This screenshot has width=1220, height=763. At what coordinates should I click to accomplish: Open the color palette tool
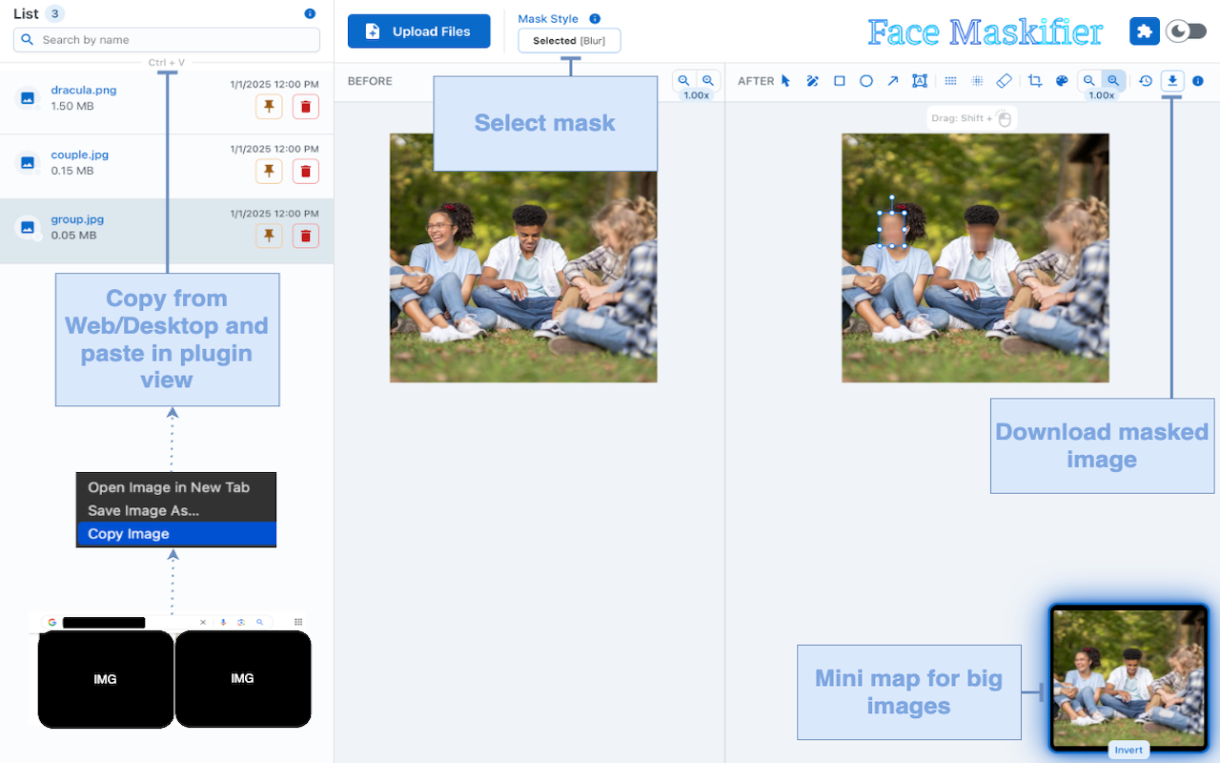tap(1062, 81)
